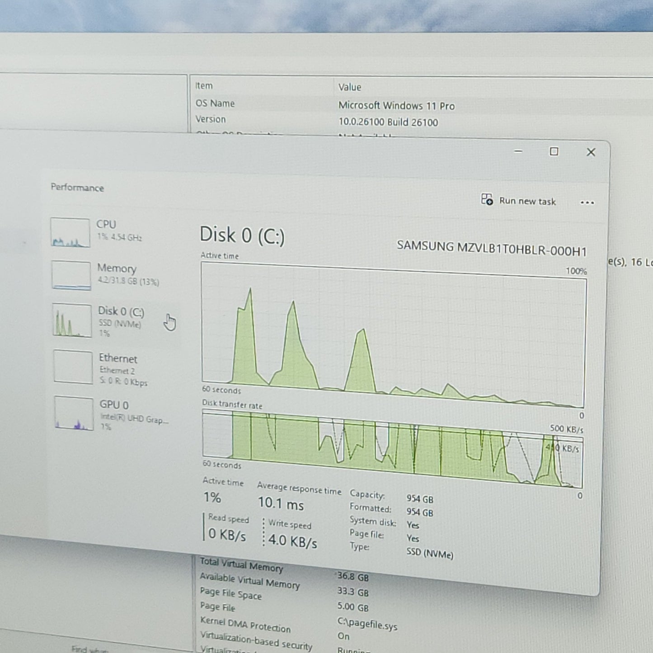653x653 pixels.
Task: Click Value column header in System Information
Action: tap(350, 87)
